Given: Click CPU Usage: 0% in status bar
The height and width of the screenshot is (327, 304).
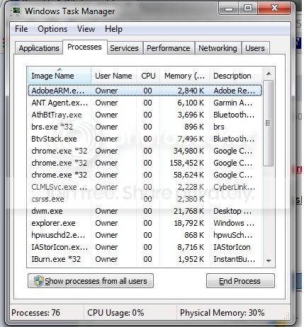Looking at the screenshot, I should tap(116, 313).
